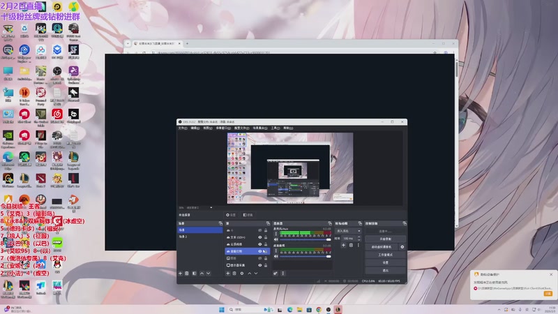Open the Docks menu in OBS
Screen dimensions: 558x314
(223, 128)
